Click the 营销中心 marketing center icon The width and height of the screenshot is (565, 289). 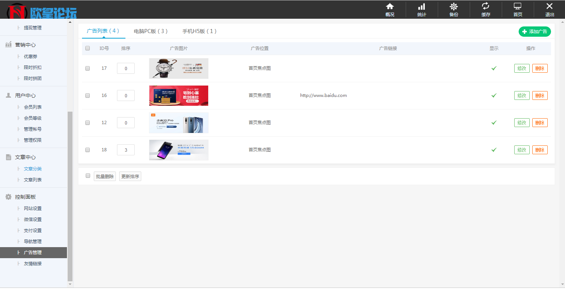[8, 44]
